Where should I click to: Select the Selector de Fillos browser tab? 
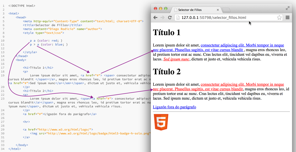tap(193, 10)
